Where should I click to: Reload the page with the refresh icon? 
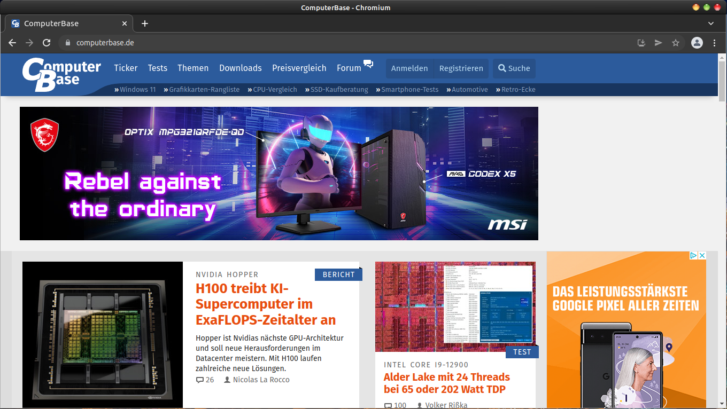click(47, 43)
